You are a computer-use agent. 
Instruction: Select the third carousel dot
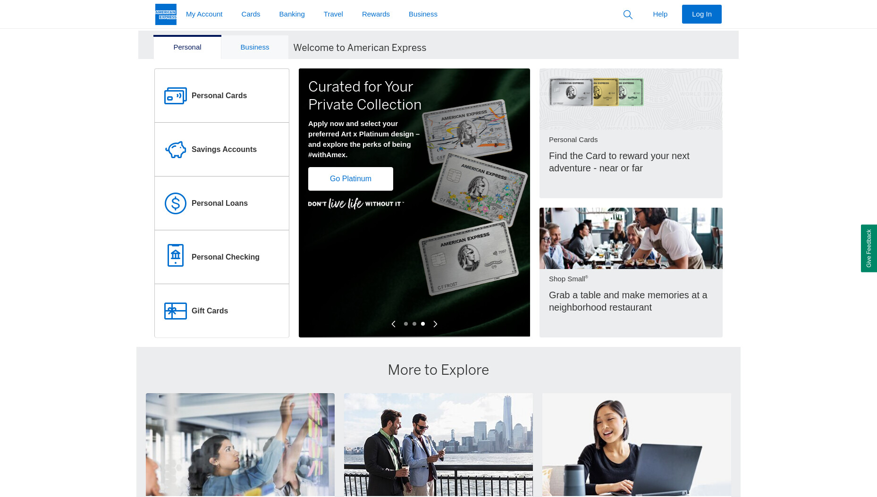click(x=423, y=324)
